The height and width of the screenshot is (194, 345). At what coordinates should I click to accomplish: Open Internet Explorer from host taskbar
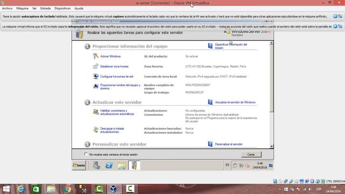[20, 189]
